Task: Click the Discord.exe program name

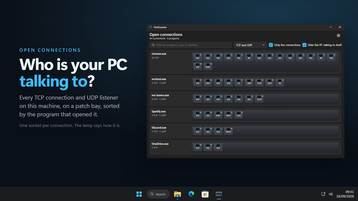Action: click(x=159, y=128)
